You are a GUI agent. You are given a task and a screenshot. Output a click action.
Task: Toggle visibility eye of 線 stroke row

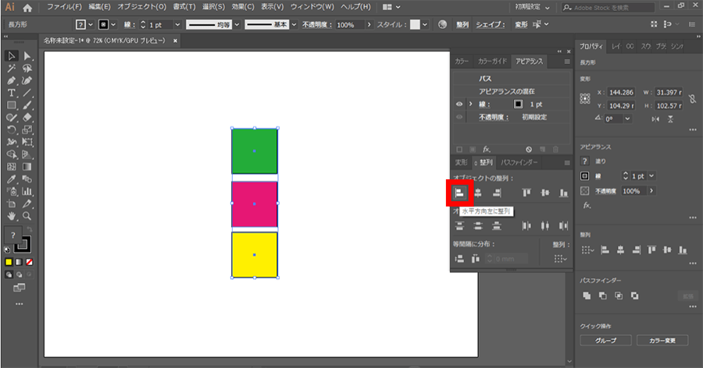pyautogui.click(x=459, y=104)
